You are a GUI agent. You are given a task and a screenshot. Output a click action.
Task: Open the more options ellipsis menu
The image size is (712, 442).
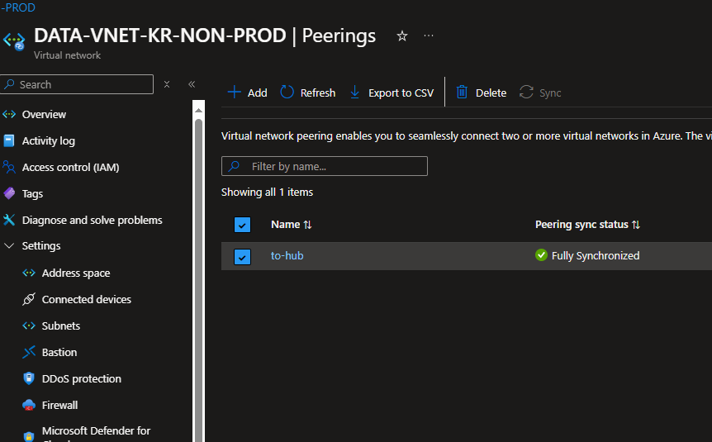pos(429,36)
